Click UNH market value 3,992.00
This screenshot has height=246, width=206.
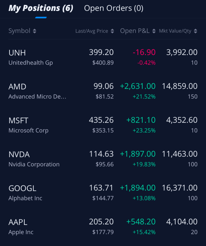(x=182, y=52)
